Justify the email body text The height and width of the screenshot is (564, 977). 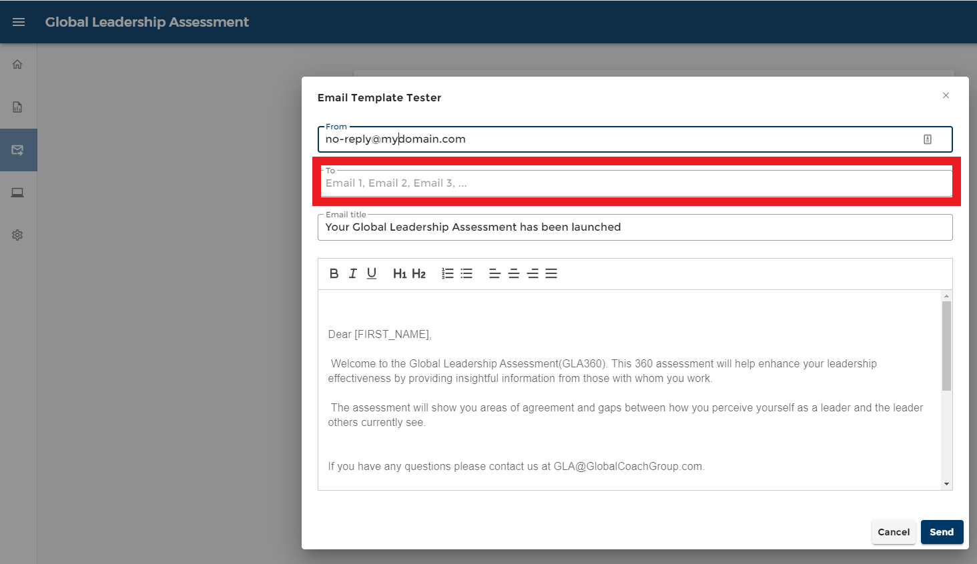551,273
